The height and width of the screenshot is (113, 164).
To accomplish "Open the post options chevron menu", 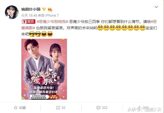I will coord(156,7).
